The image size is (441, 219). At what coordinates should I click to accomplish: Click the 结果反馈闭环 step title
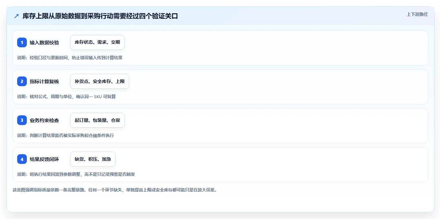pyautogui.click(x=44, y=159)
